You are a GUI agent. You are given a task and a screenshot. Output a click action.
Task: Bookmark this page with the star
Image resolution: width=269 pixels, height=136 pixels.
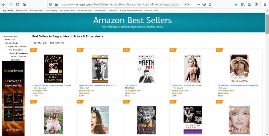(210, 4)
